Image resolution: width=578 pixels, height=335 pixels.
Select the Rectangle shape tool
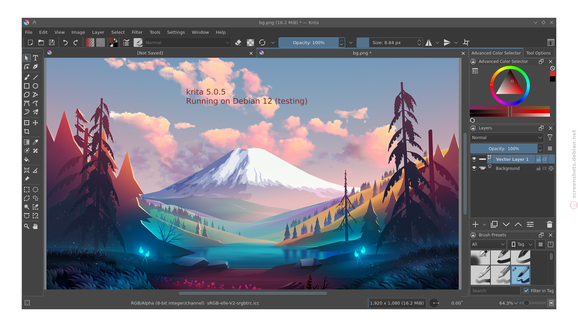(x=27, y=86)
